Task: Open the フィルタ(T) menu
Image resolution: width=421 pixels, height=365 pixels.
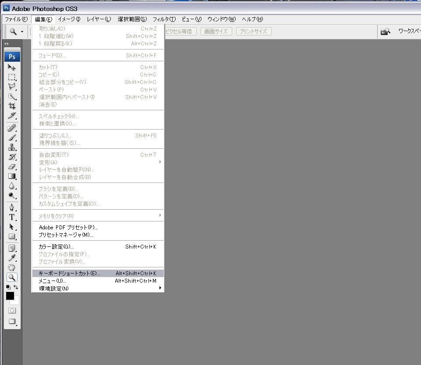Action: (x=164, y=19)
